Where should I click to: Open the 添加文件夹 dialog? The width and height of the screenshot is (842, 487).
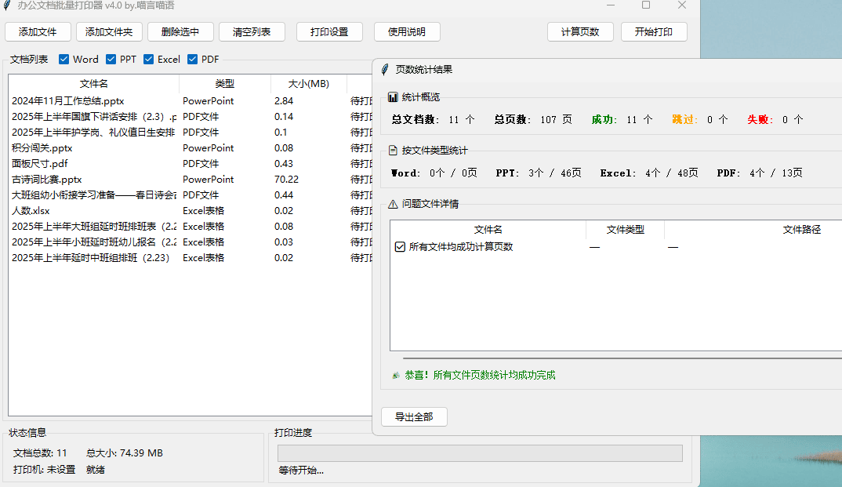pyautogui.click(x=109, y=32)
